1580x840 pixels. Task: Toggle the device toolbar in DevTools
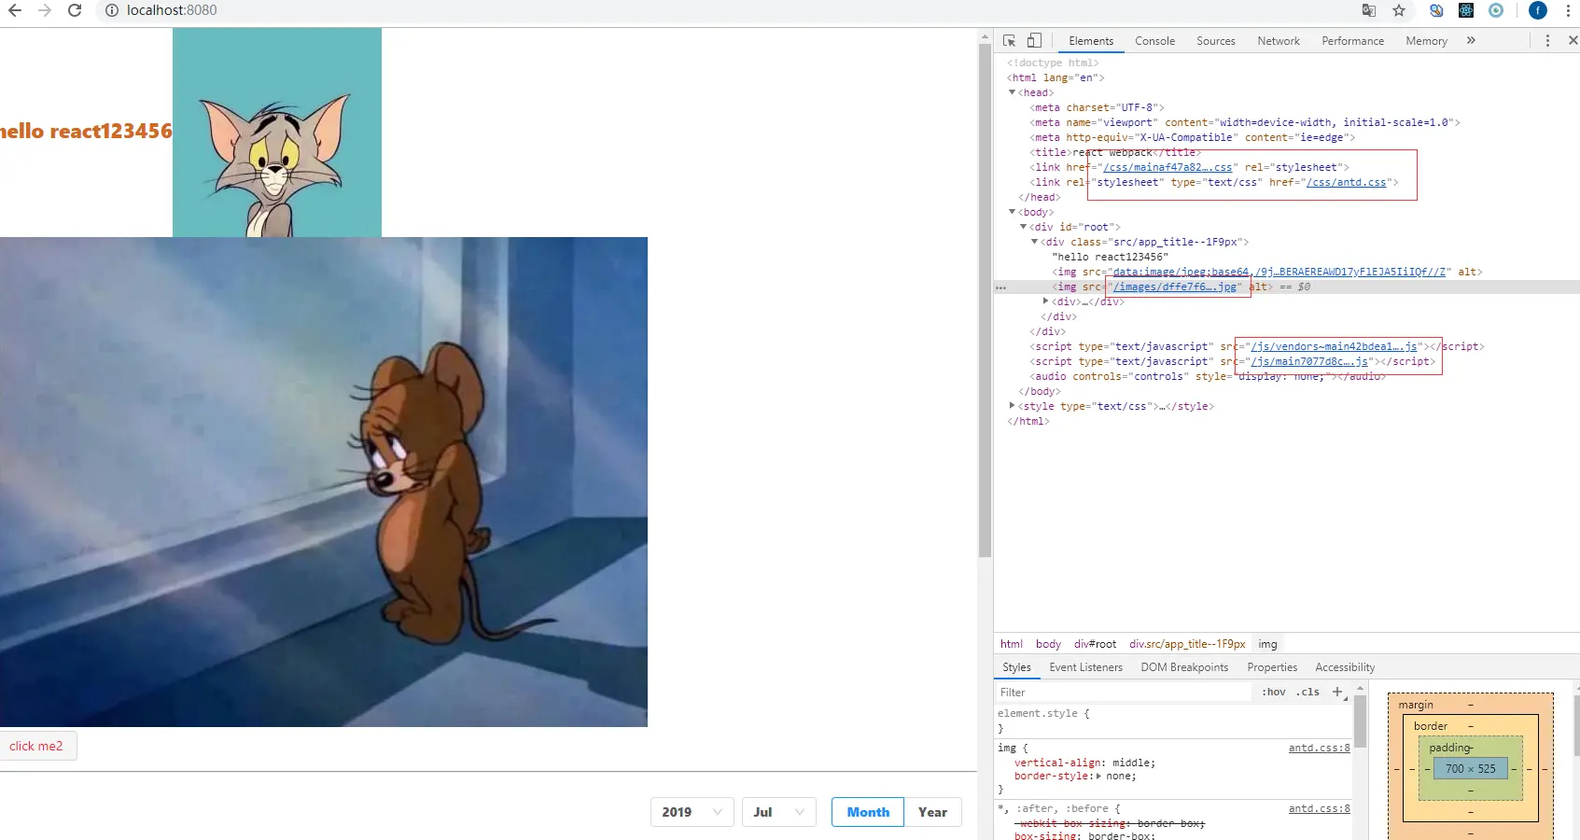(1034, 40)
